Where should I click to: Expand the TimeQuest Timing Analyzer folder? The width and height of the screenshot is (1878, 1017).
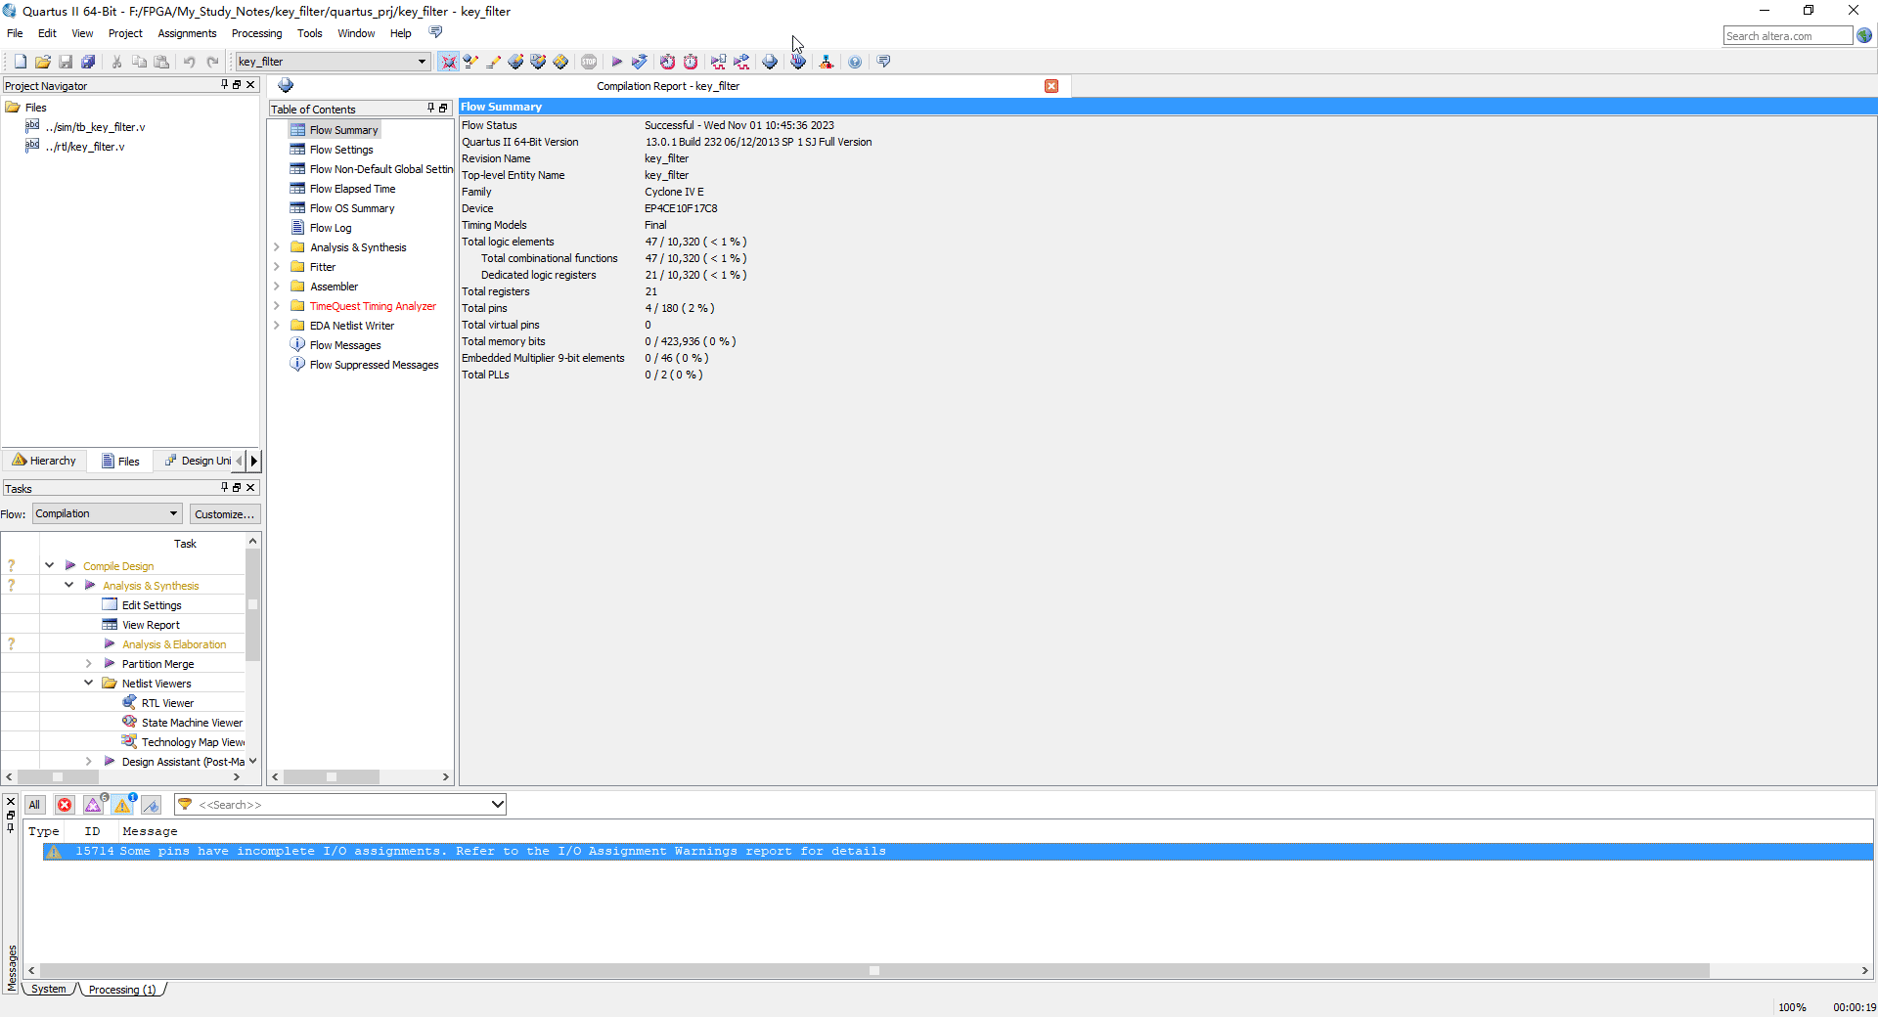tap(277, 306)
